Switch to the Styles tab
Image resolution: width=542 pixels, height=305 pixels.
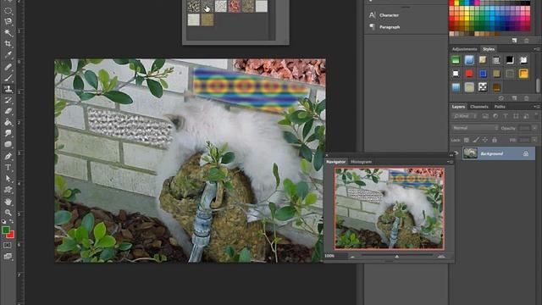(x=489, y=49)
